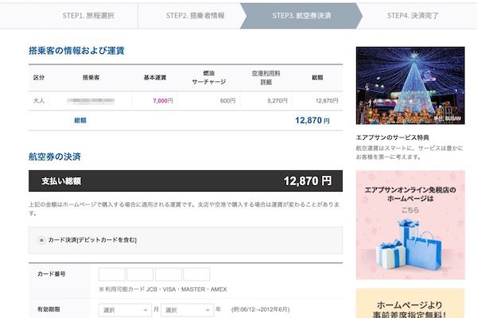Click the first card number field
The image size is (477, 318).
click(111, 274)
